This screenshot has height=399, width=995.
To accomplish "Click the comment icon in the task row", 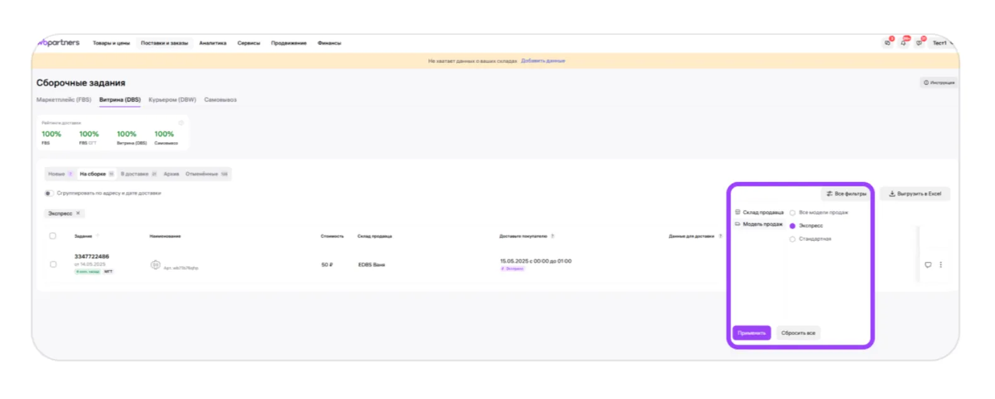I will pos(928,265).
